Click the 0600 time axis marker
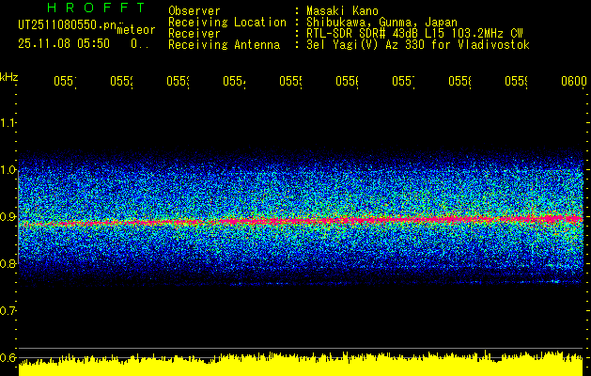This screenshot has height=376, width=591. pyautogui.click(x=574, y=81)
